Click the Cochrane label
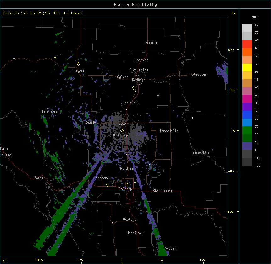Viewport: 271px width, 264px height. pos(101,178)
